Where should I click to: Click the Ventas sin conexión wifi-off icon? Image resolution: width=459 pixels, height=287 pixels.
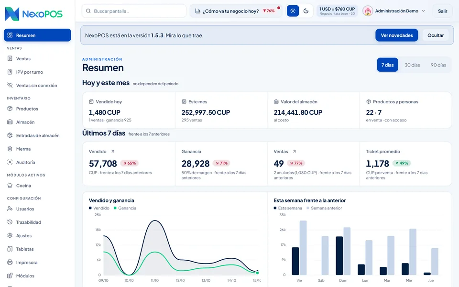[x=10, y=85]
